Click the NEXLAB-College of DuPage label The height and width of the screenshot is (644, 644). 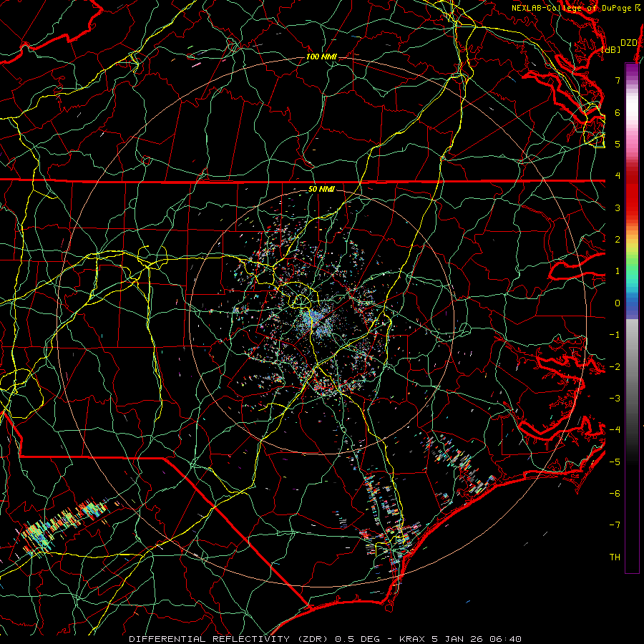click(x=576, y=8)
